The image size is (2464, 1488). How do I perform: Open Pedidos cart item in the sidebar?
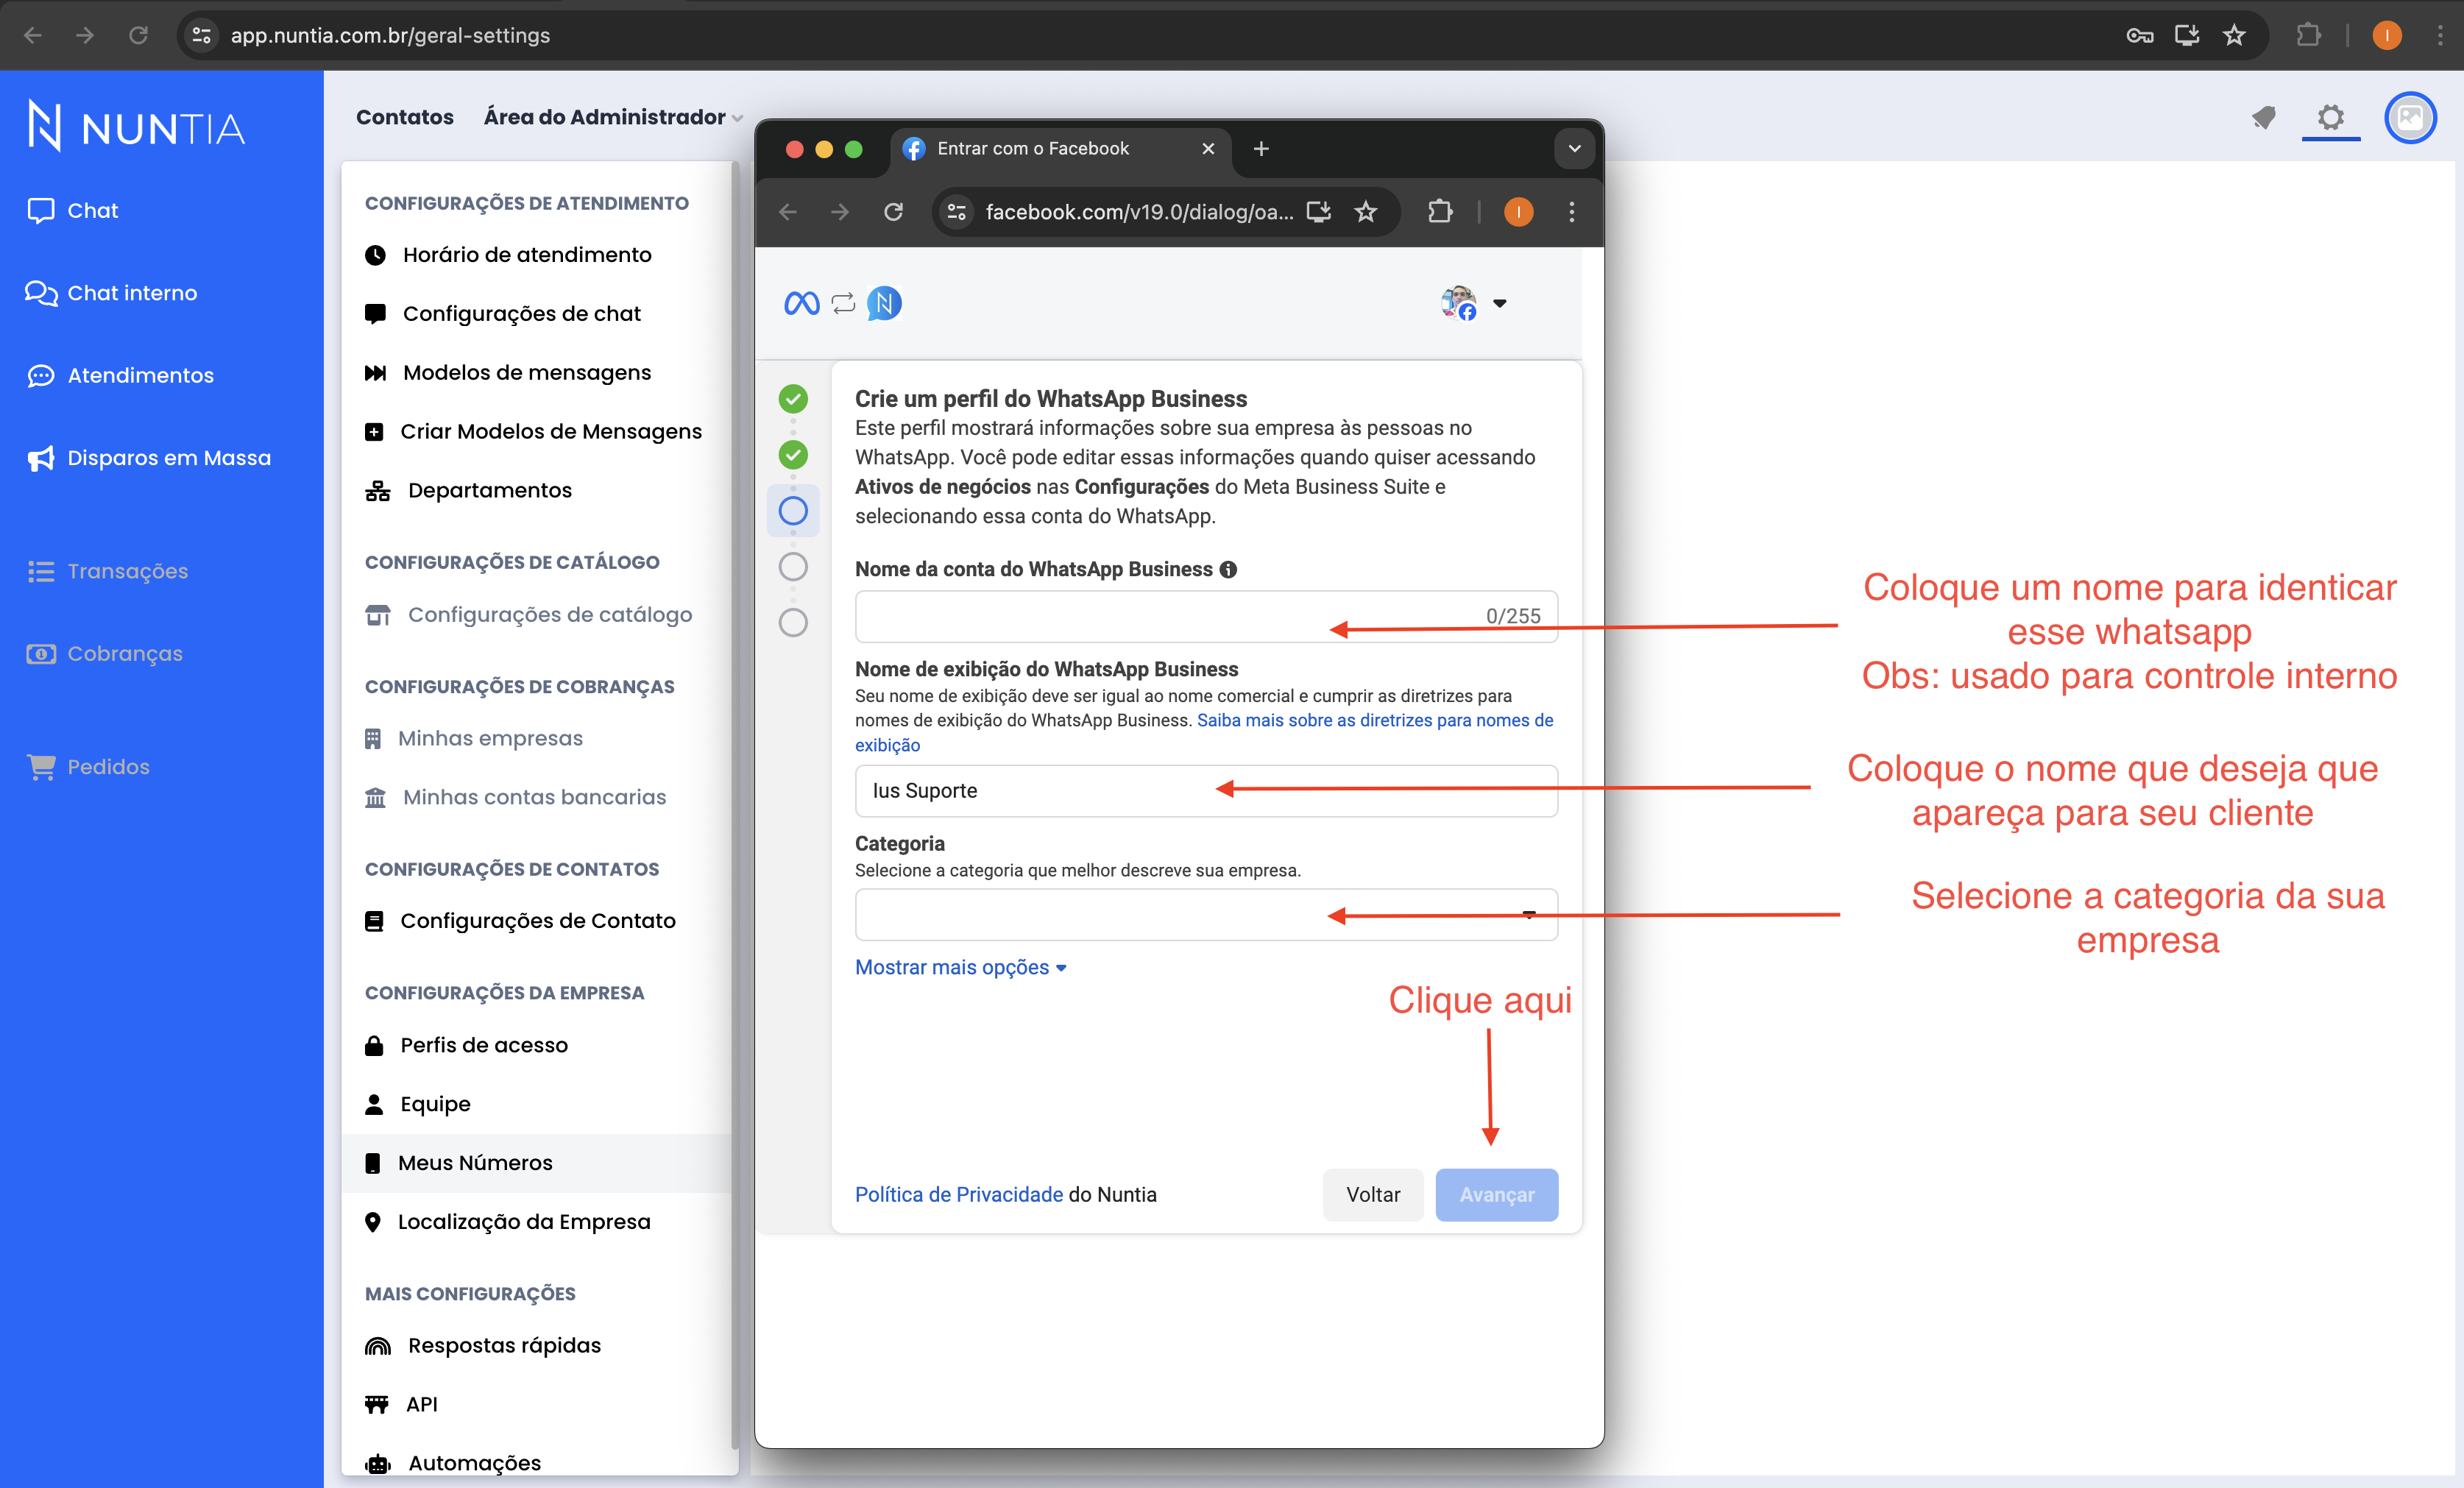coord(88,767)
